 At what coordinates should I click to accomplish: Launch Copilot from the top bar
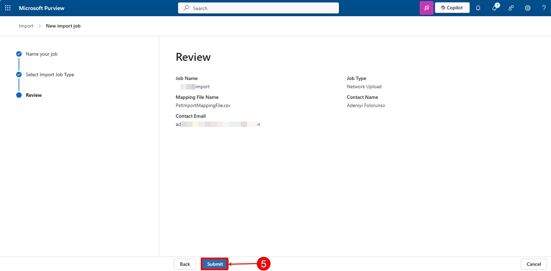click(452, 8)
